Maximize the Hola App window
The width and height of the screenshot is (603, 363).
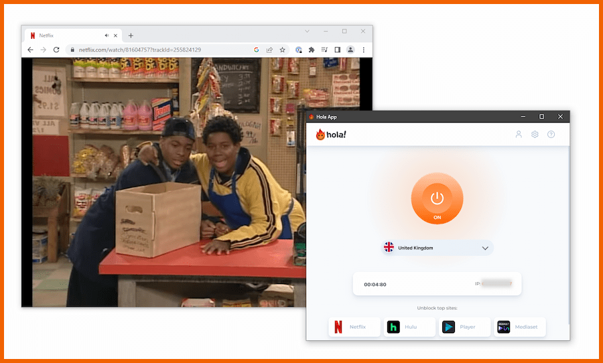[541, 117]
